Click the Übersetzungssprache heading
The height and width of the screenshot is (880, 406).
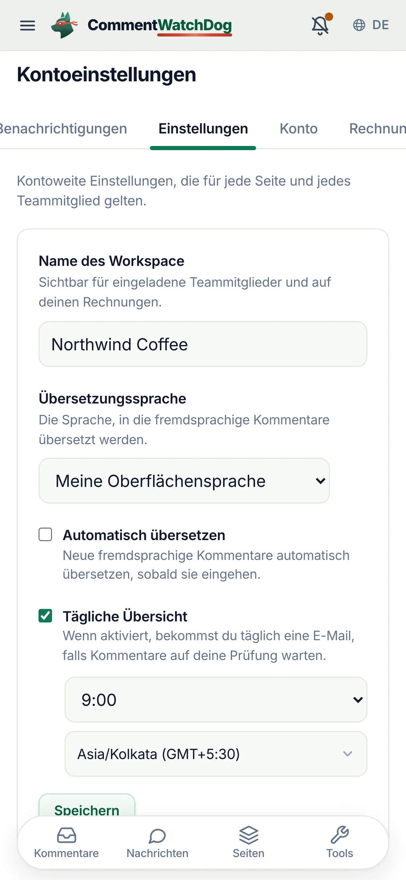click(112, 399)
